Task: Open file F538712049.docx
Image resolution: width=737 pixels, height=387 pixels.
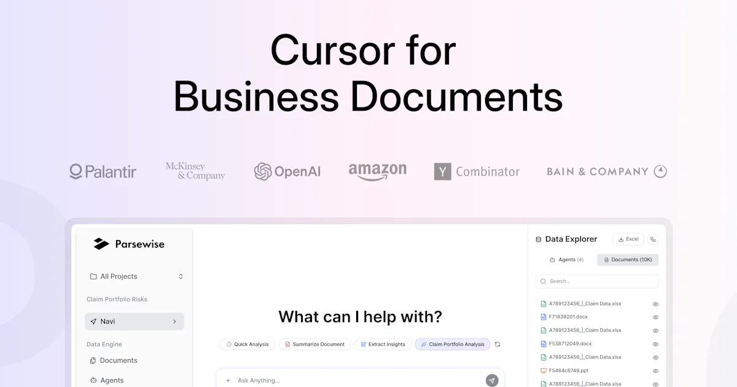Action: coord(570,344)
